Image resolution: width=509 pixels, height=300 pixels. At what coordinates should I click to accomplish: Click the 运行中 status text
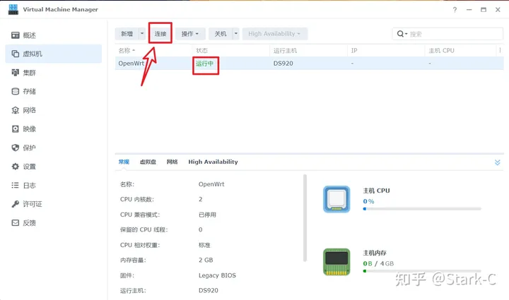click(x=204, y=64)
